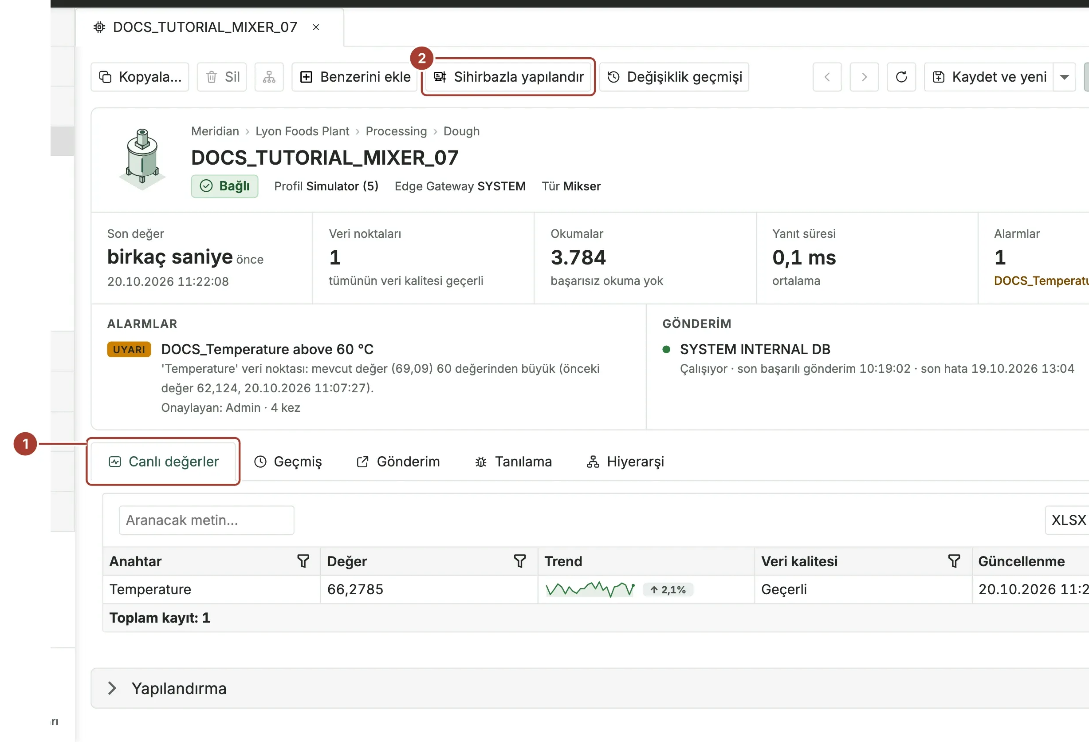The image size is (1089, 742).
Task: Open the Geçmiş tab
Action: [288, 462]
